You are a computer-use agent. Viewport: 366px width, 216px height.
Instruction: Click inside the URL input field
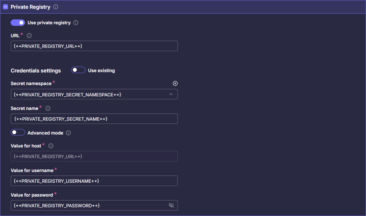[94, 46]
